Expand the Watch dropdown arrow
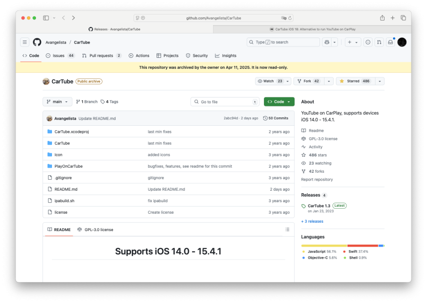427x303 pixels. click(287, 81)
